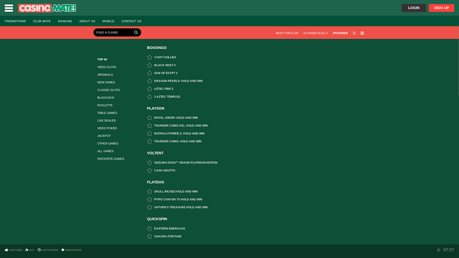Viewport: 459px width, 258px height.
Task: Sort games Alphabetically
Action: (x=315, y=33)
